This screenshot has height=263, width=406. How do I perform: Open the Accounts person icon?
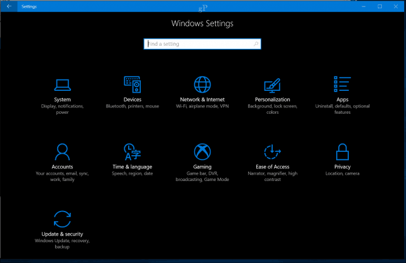click(62, 152)
